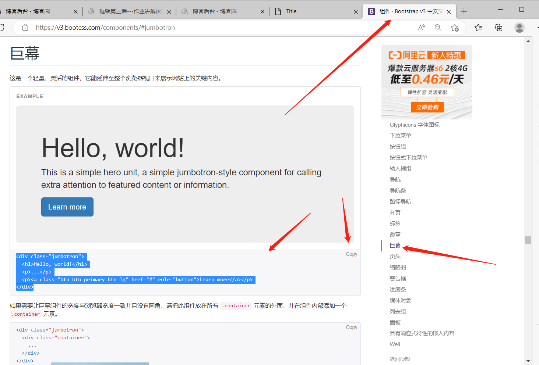Copy the container jumbotron code snippet
The height and width of the screenshot is (365, 539).
click(351, 327)
